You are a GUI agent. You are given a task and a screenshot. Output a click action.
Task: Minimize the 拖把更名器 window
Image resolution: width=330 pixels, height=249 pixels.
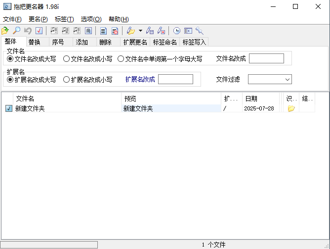tap(273, 6)
